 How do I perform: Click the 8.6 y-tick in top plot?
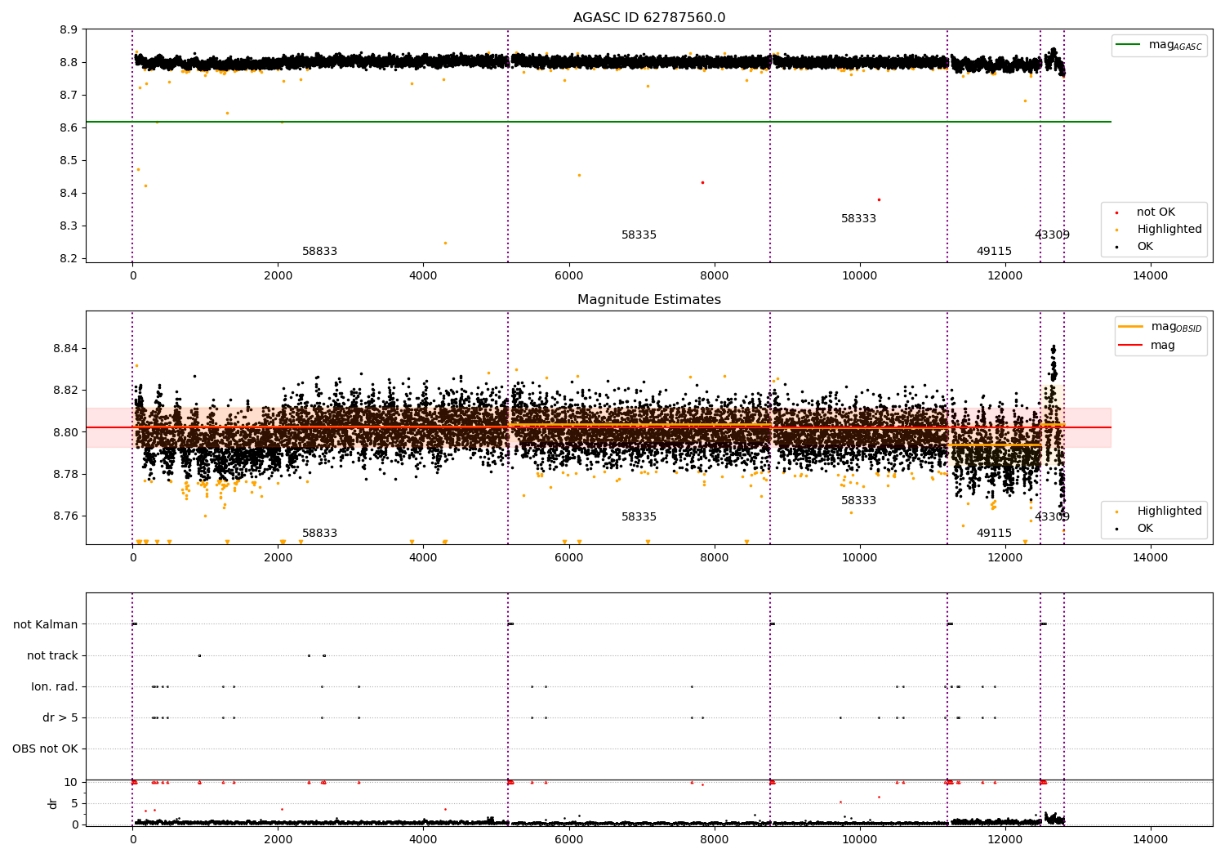[x=69, y=128]
